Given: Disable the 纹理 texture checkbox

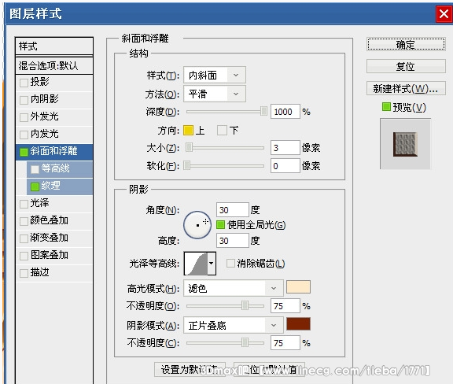Looking at the screenshot, I should coord(35,186).
